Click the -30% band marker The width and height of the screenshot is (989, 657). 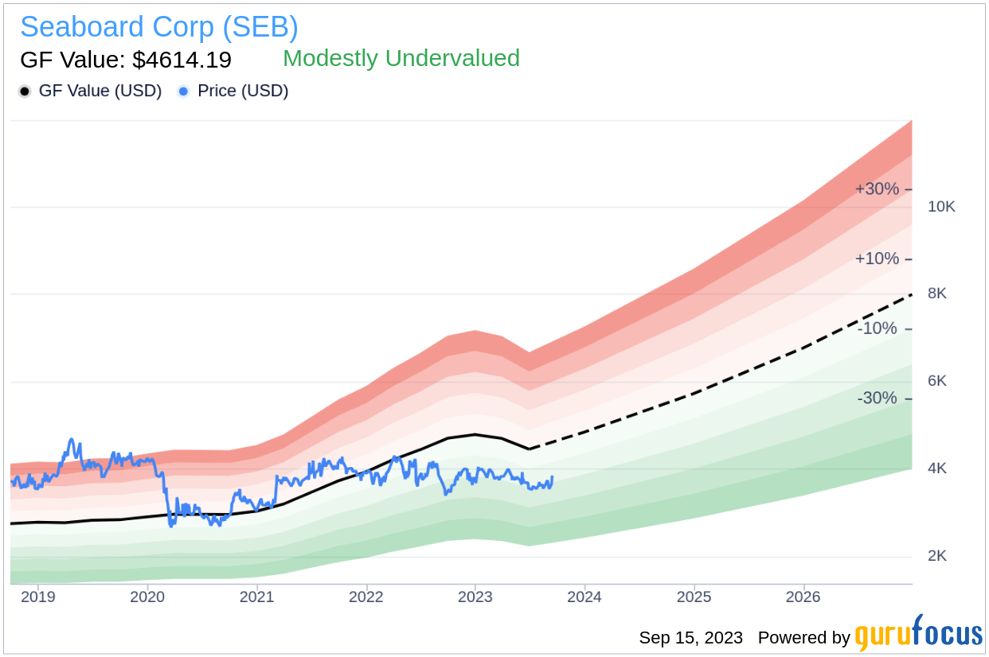[x=878, y=398]
